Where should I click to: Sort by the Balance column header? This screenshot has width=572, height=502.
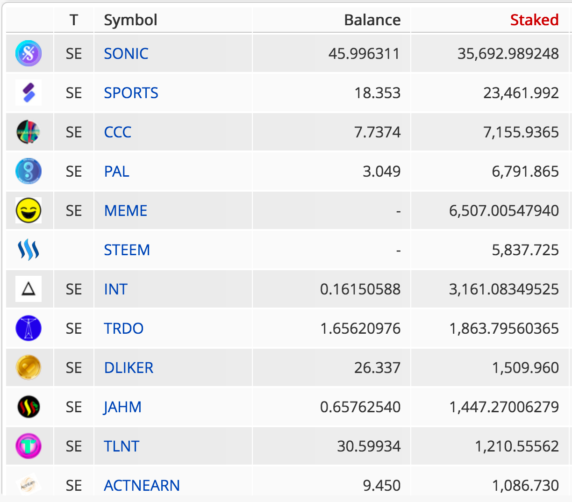point(372,20)
